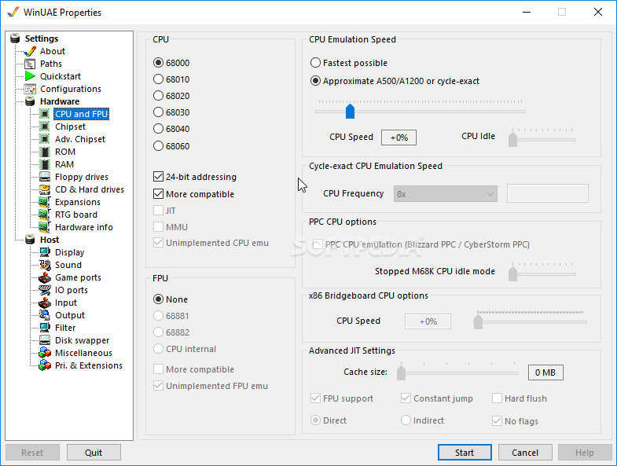The width and height of the screenshot is (617, 466).
Task: Click the RTG board icon
Action: [x=45, y=215]
